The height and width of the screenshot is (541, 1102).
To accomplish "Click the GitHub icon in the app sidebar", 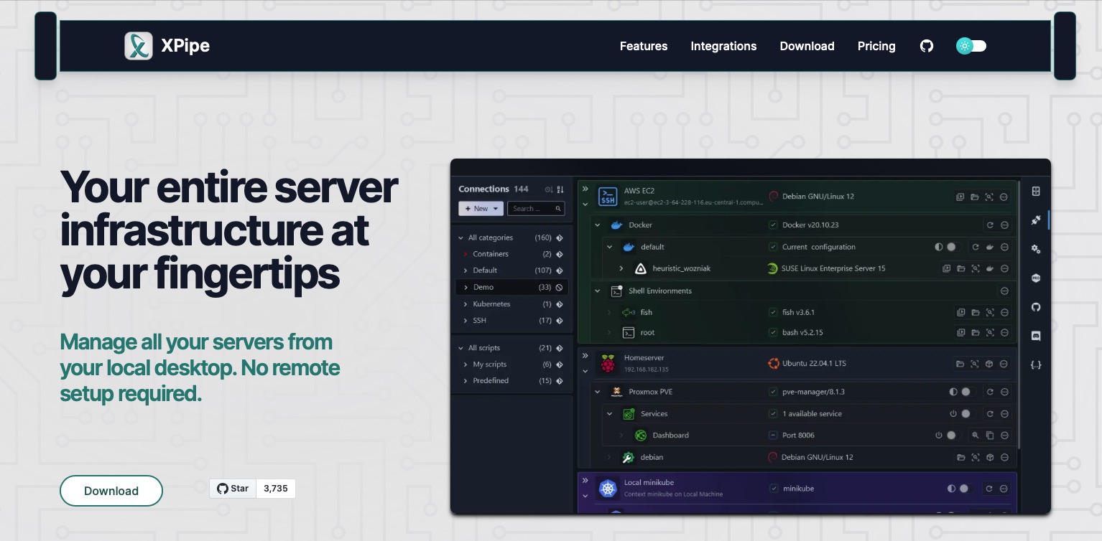I will 1036,307.
